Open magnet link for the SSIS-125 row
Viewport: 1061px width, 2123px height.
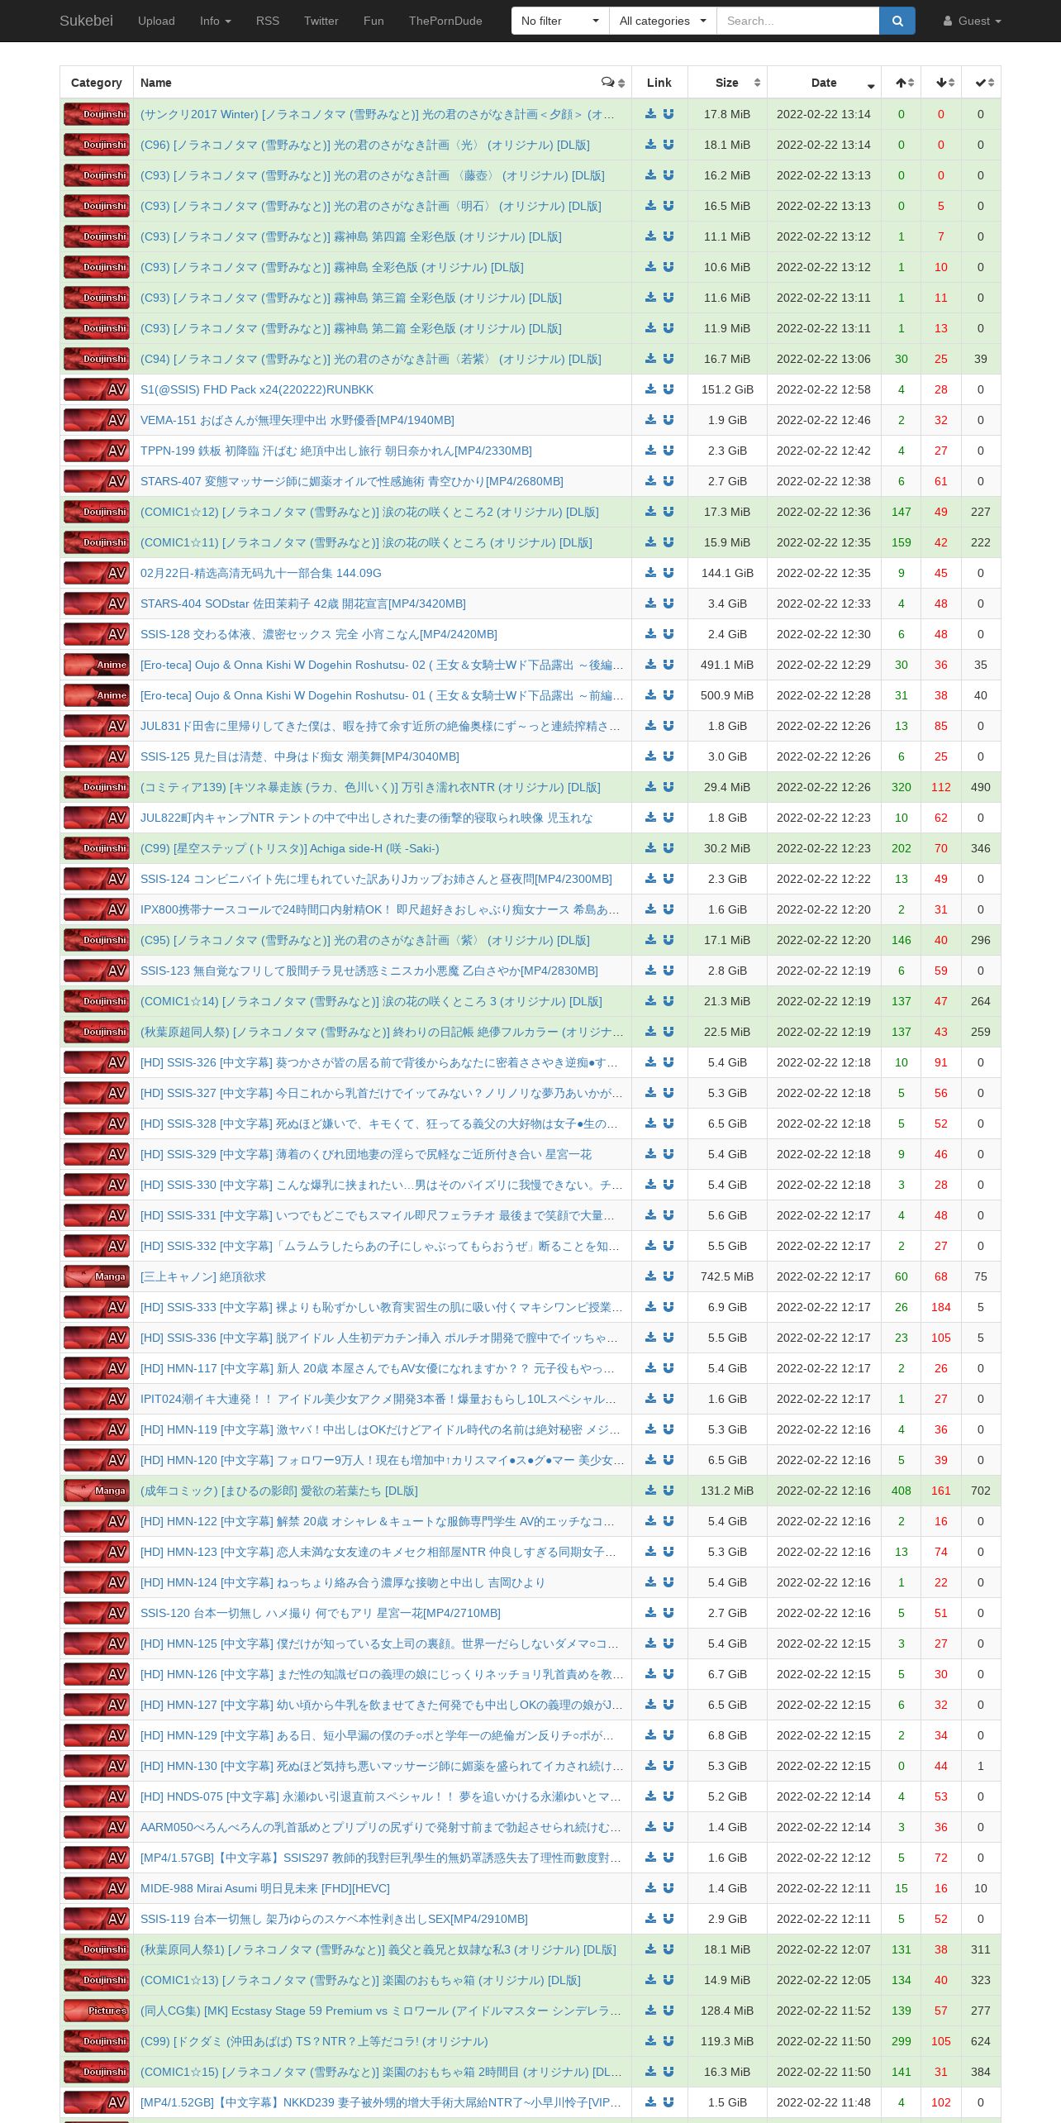[668, 756]
